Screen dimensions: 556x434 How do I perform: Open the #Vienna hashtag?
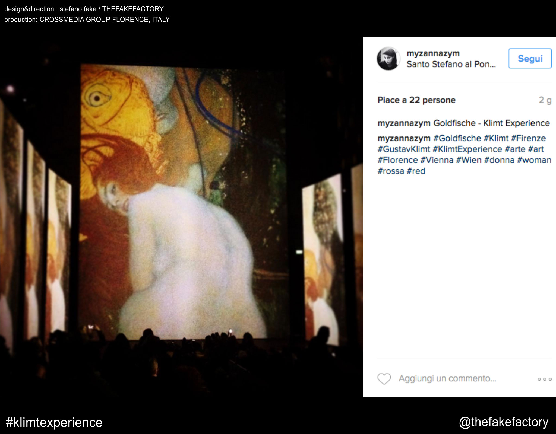click(x=437, y=160)
